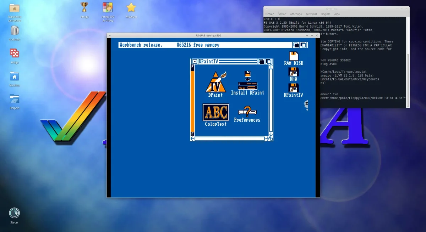Click the orange disk fuel gauge
The width and height of the screenshot is (426, 232).
[x=193, y=101]
